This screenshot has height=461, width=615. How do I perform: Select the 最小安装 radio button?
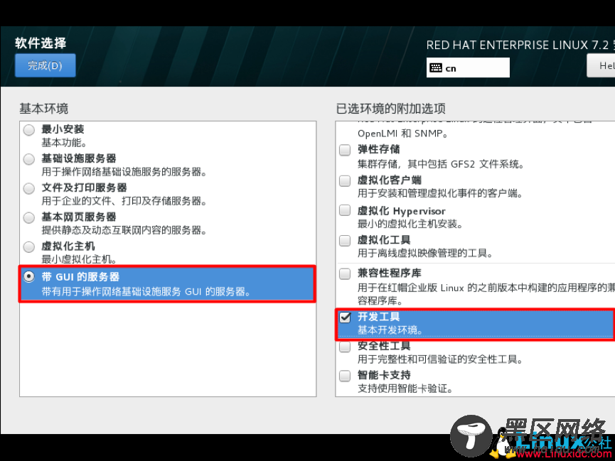coord(29,130)
